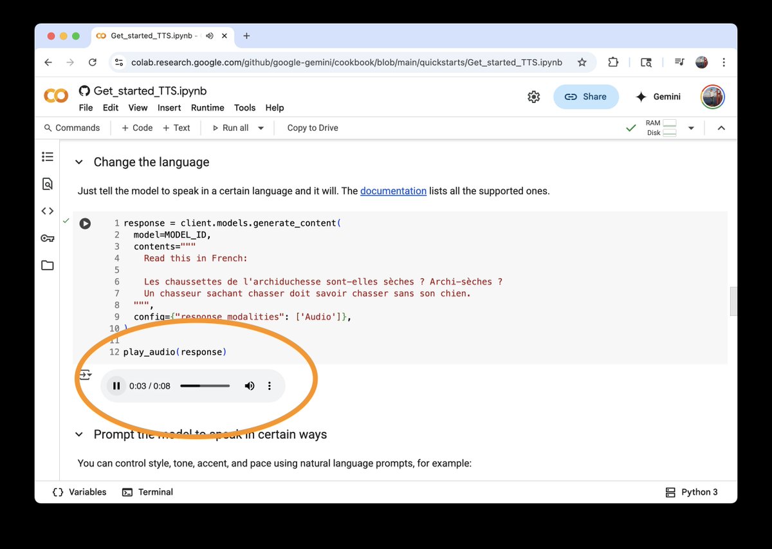Open browser profile avatar in toolbar

tap(702, 62)
